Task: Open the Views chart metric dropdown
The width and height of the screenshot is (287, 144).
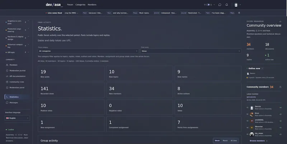Action: 191,51
